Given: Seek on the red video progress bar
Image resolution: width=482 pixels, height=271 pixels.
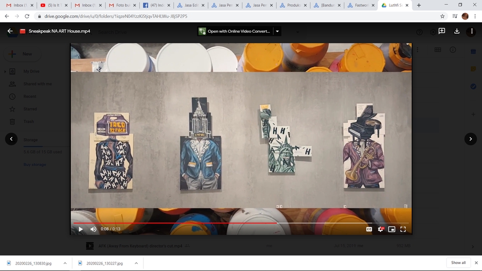Looking at the screenshot, I should 240,223.
